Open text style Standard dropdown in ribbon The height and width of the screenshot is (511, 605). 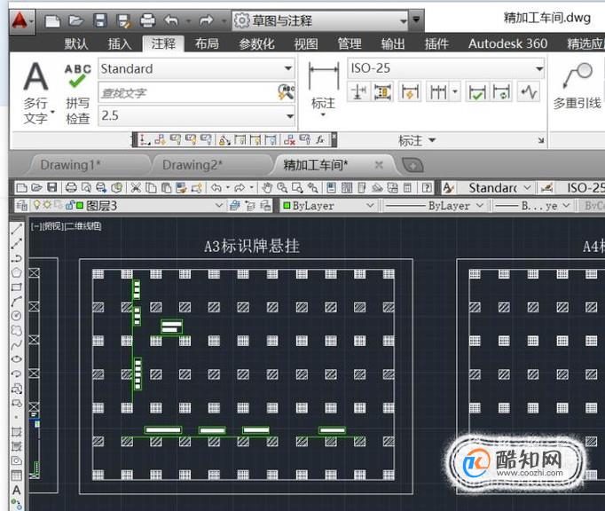point(287,68)
